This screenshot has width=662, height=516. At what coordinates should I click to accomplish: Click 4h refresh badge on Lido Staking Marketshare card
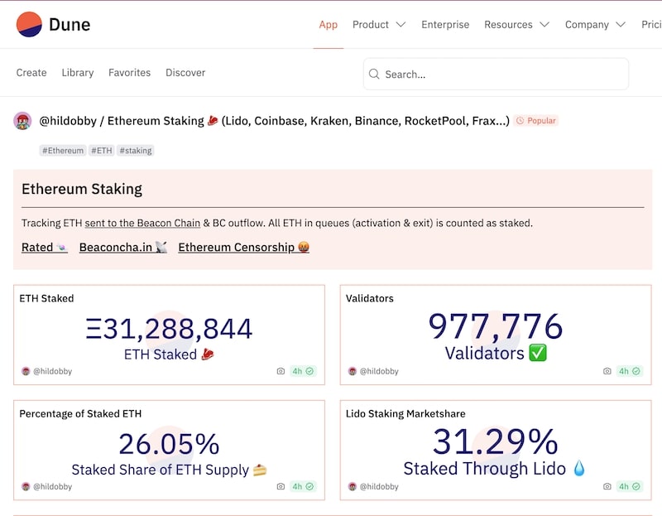pyautogui.click(x=630, y=486)
